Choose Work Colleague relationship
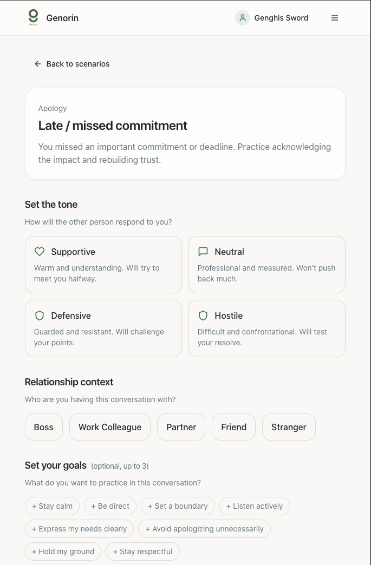Image resolution: width=371 pixels, height=565 pixels. pos(110,427)
